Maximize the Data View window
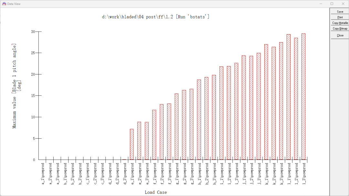 click(x=332, y=4)
